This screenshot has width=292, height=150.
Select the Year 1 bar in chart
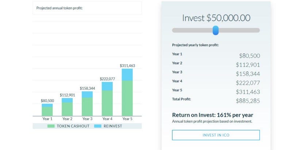tap(47, 110)
